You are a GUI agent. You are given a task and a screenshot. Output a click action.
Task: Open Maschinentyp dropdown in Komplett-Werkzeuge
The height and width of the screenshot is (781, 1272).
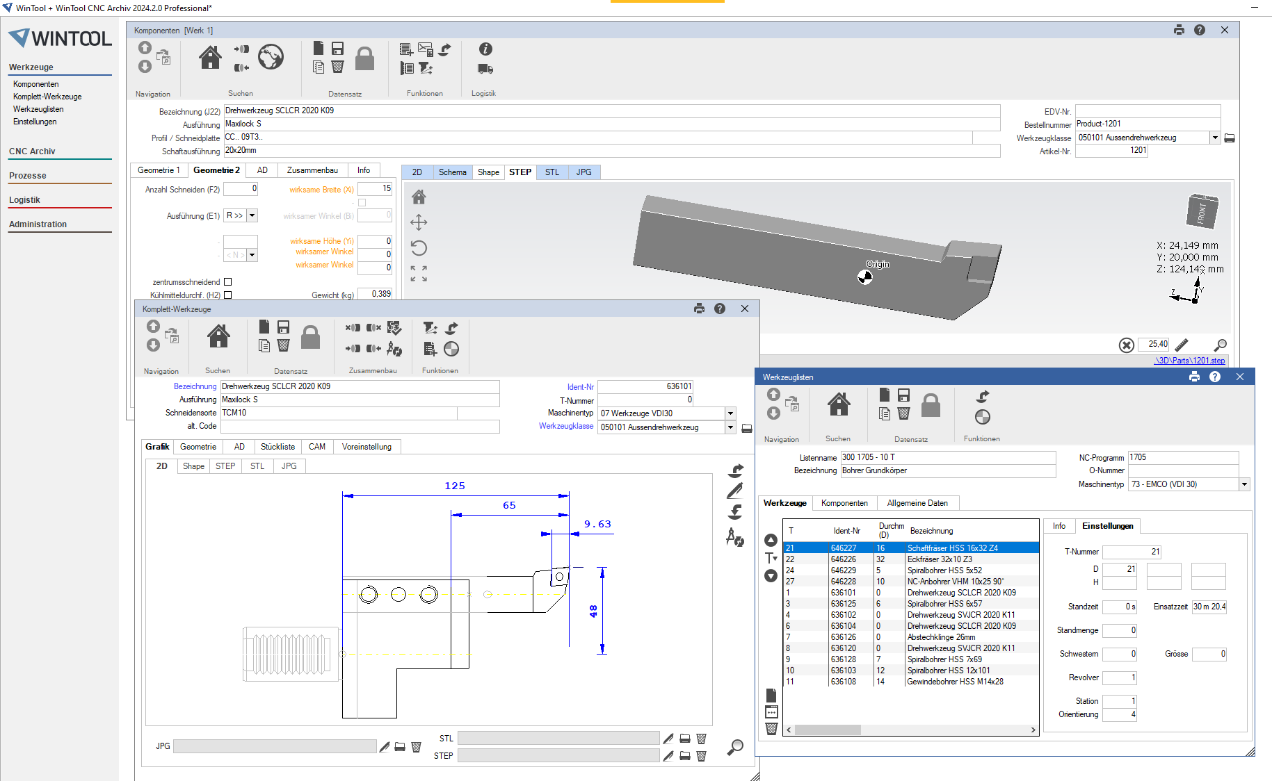click(x=730, y=413)
